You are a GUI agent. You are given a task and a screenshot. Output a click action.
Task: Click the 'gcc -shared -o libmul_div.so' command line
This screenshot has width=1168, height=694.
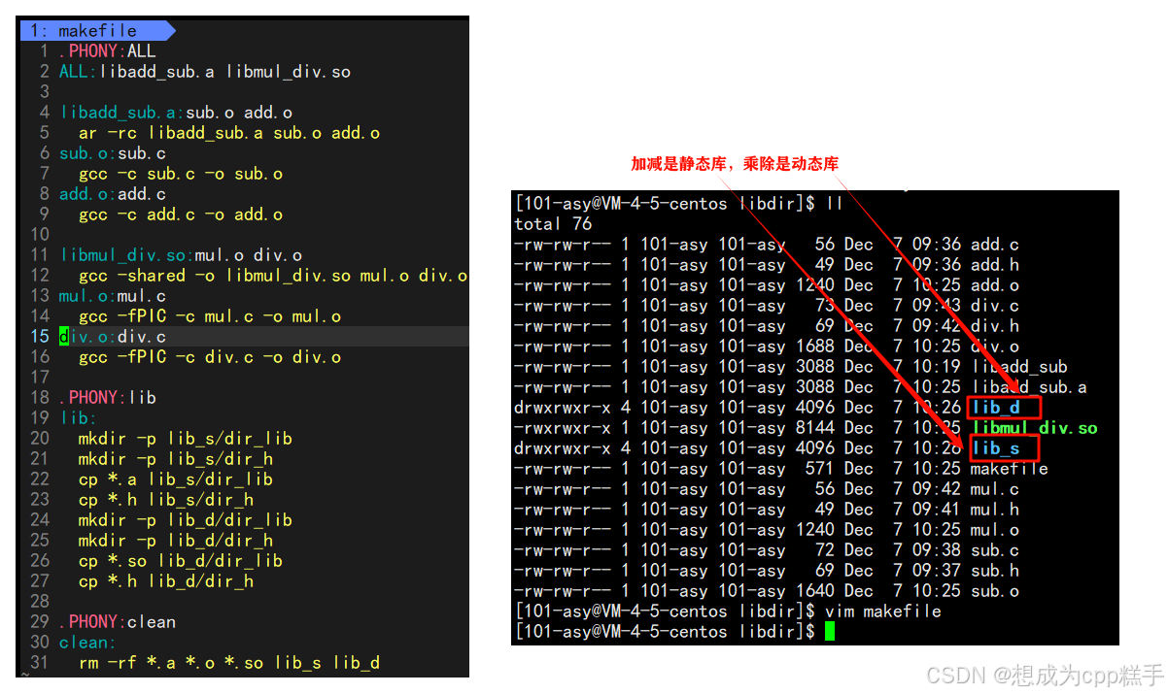(x=273, y=276)
